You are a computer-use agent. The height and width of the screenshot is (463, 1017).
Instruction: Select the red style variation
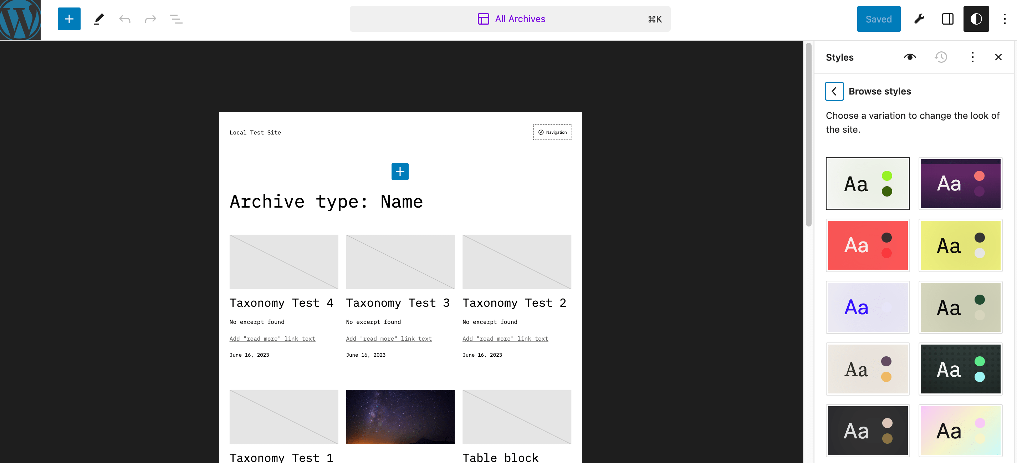(x=868, y=245)
